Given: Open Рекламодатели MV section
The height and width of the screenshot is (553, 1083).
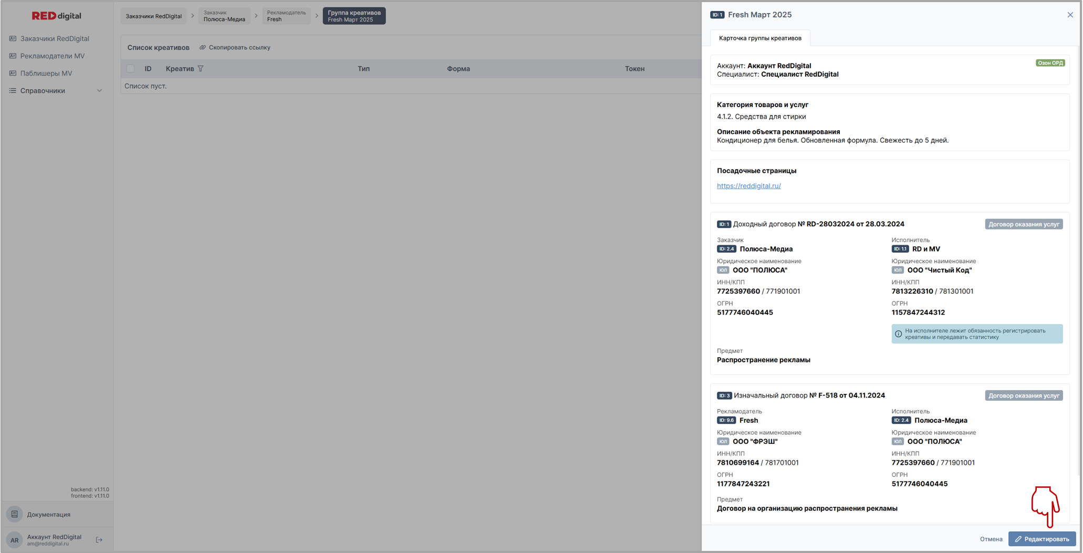Looking at the screenshot, I should coord(52,56).
